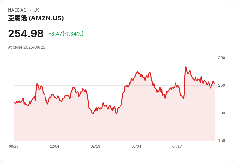Screen dimensions: 234x163
Task: Click the current price 254.98
Action: (x=26, y=33)
